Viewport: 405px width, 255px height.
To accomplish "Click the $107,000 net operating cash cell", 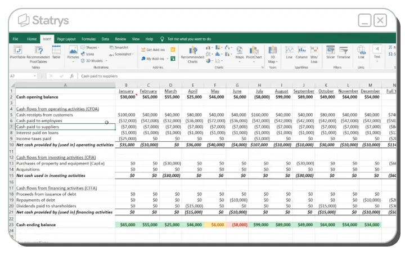I will [259, 145].
